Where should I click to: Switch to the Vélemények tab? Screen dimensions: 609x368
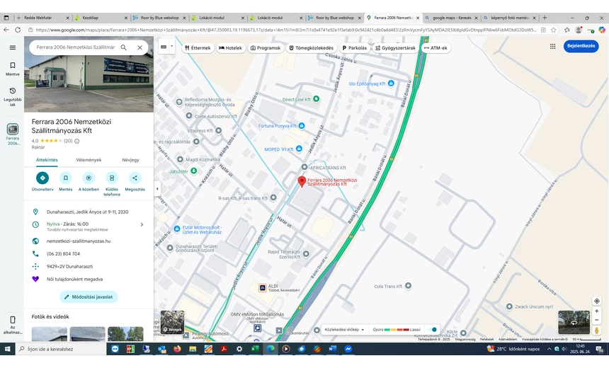(89, 160)
